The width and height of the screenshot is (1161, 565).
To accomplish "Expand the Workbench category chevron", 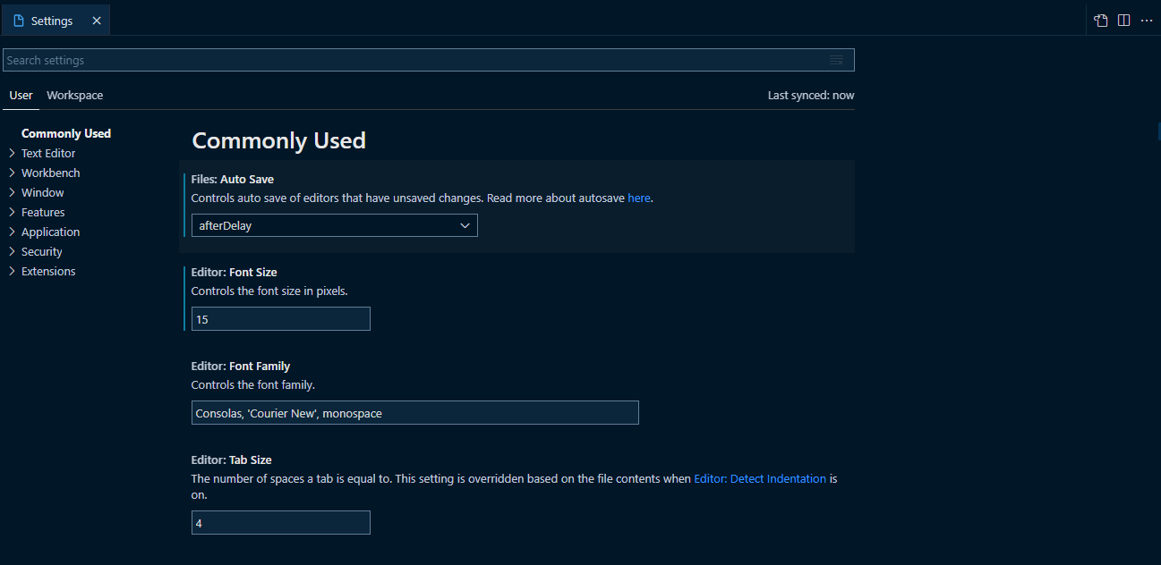I will coord(12,173).
